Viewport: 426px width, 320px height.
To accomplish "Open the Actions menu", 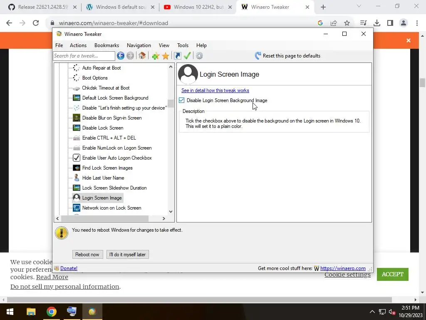I will [x=78, y=45].
